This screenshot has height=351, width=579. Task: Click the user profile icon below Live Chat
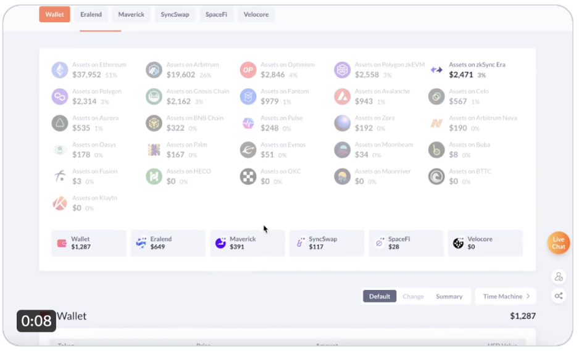tap(559, 277)
